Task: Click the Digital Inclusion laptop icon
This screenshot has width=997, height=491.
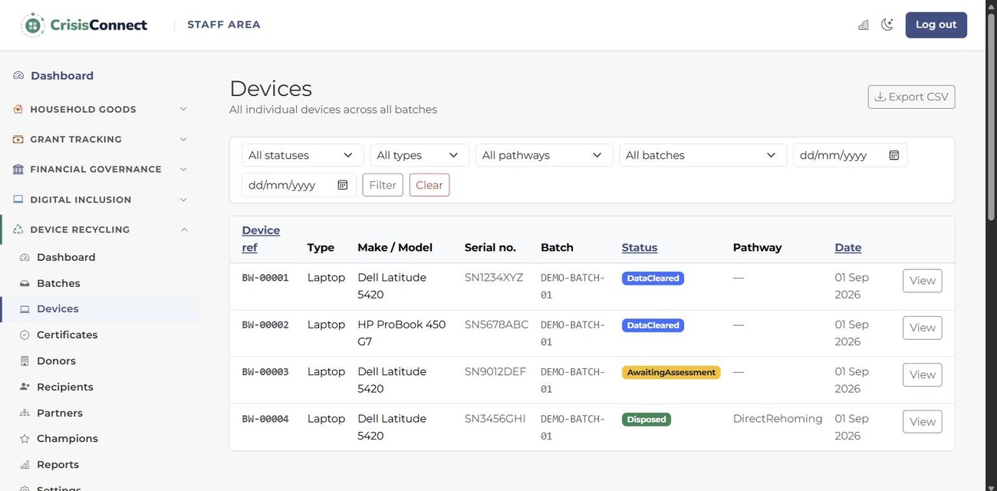Action: point(18,199)
